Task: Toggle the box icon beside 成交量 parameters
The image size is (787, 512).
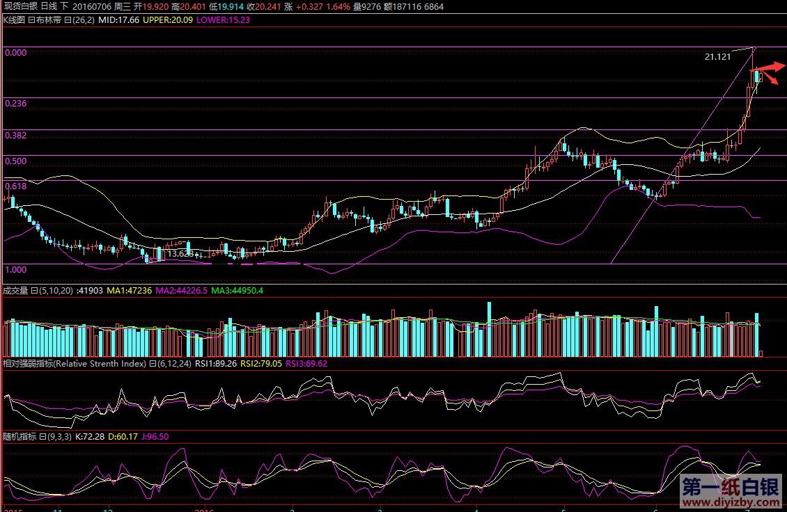Action: point(34,290)
